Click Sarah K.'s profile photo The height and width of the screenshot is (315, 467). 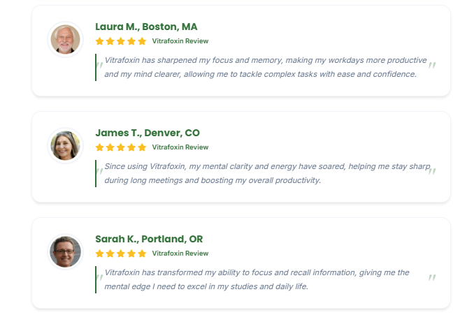tap(65, 251)
